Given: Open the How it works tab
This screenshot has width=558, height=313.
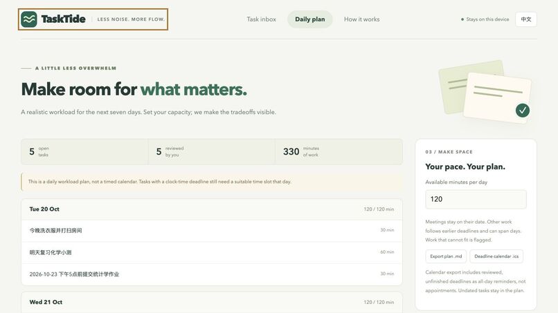Looking at the screenshot, I should point(361,19).
